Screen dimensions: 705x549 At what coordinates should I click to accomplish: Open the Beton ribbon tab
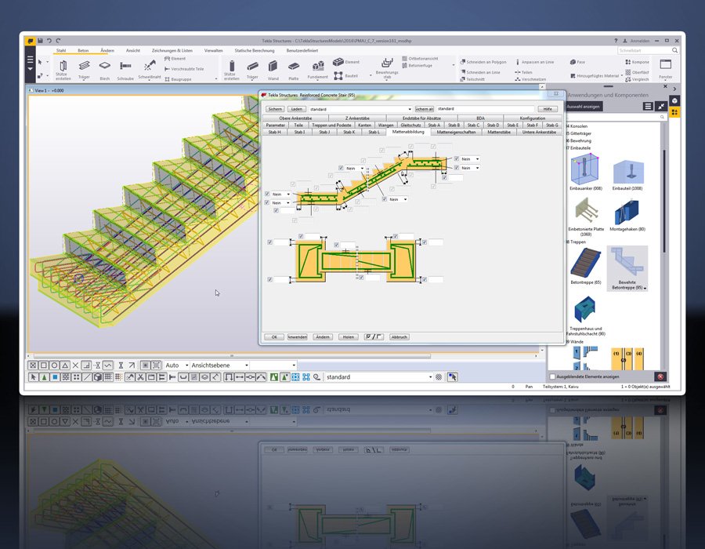coord(83,50)
